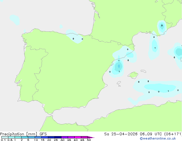Click the legend swatch between 5 and 10
The height and width of the screenshot is (141, 182).
tap(31, 137)
